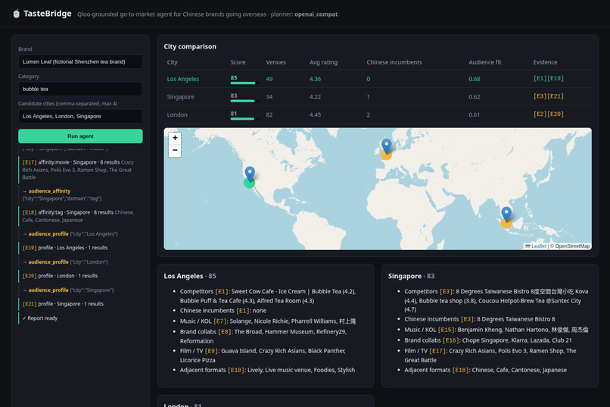
Task: Select the Los Angeles row in City comparison
Action: click(378, 79)
